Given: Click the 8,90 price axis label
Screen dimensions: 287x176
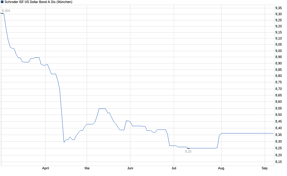Looking at the screenshot, I should (278, 64).
